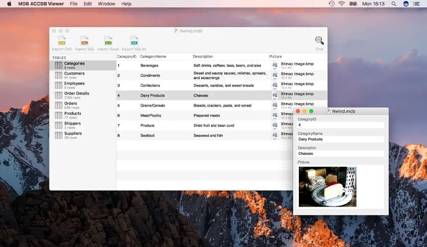Open Time Machine menu bar icon
The height and width of the screenshot is (247, 427).
tap(331, 4)
